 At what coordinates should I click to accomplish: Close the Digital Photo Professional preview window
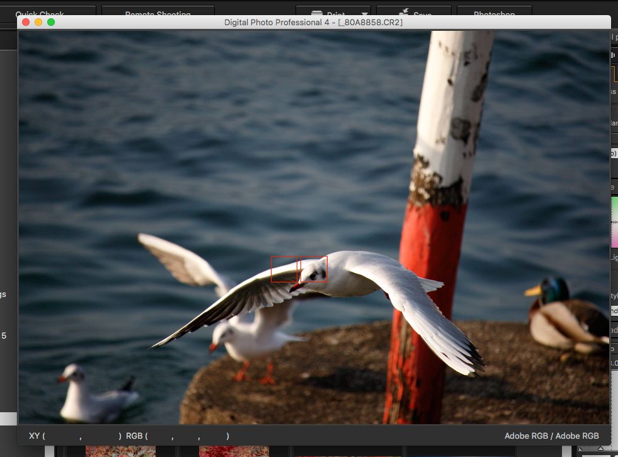click(26, 22)
